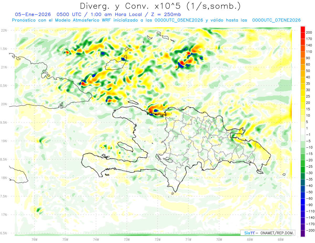This screenshot has height=243, width=315.
Task: Click the longitude label "71W"
Action: point(188,239)
